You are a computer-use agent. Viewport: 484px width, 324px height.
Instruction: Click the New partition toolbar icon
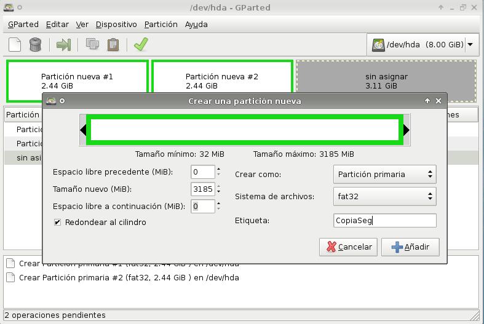click(15, 44)
